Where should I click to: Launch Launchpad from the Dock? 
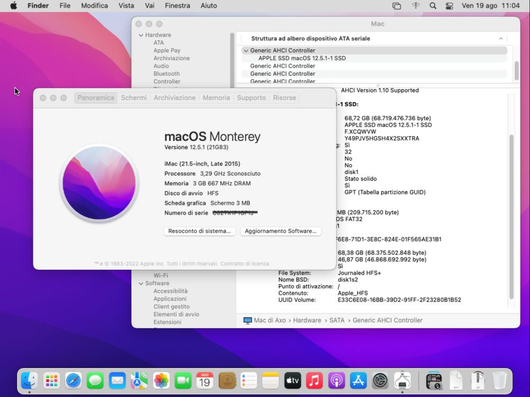(51, 381)
